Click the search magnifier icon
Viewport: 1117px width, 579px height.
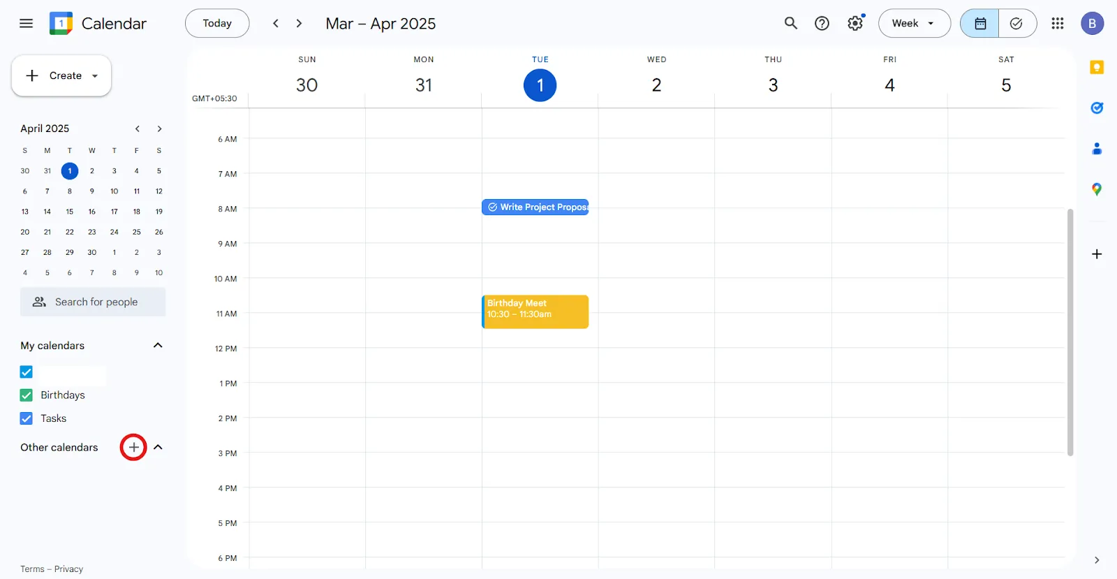point(790,23)
